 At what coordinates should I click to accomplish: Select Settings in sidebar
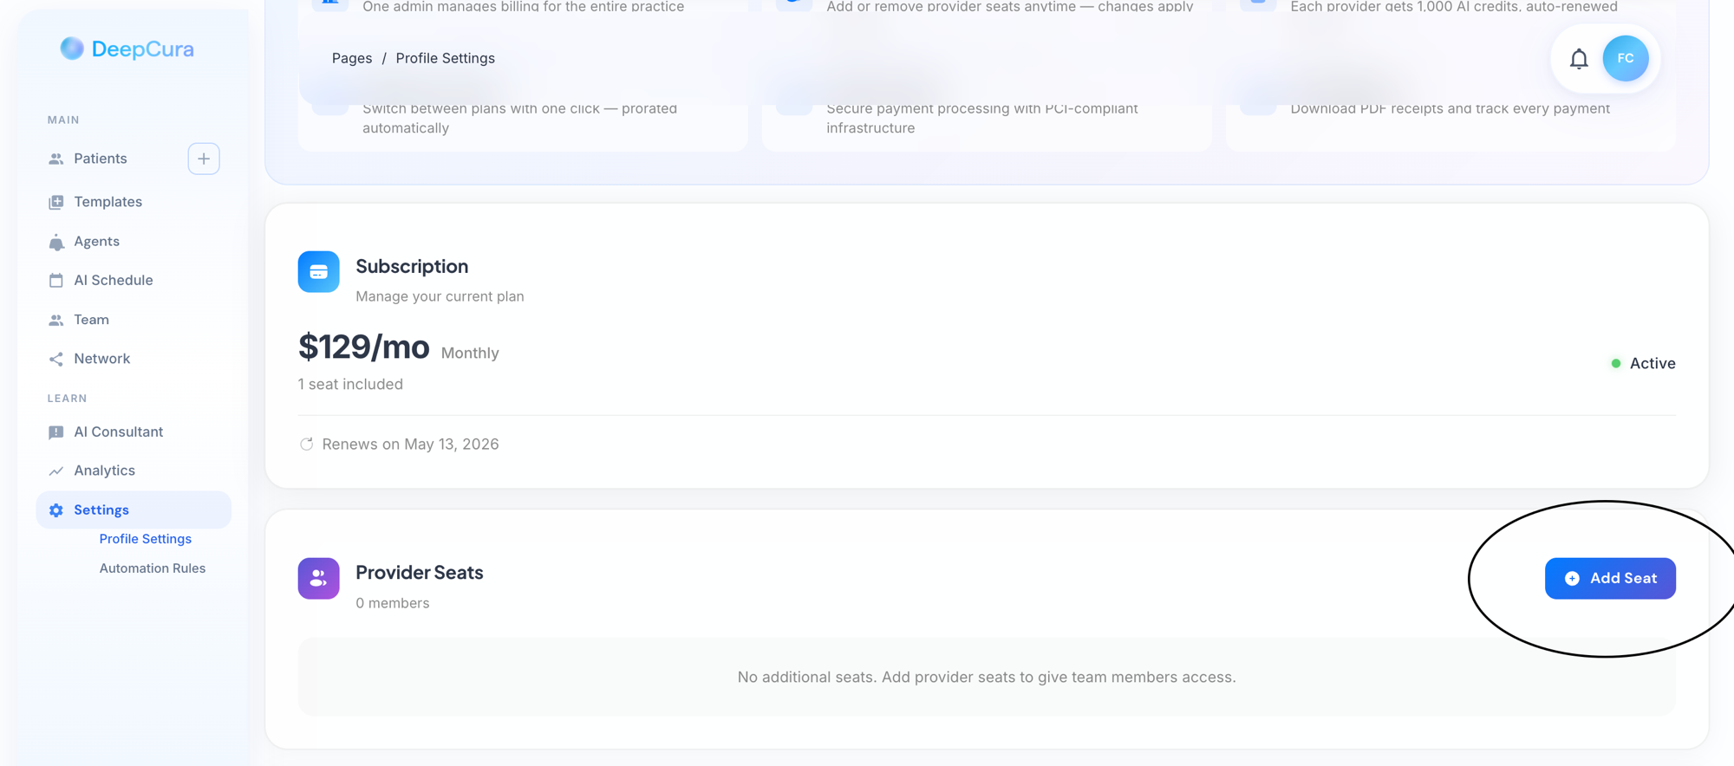[x=134, y=510]
